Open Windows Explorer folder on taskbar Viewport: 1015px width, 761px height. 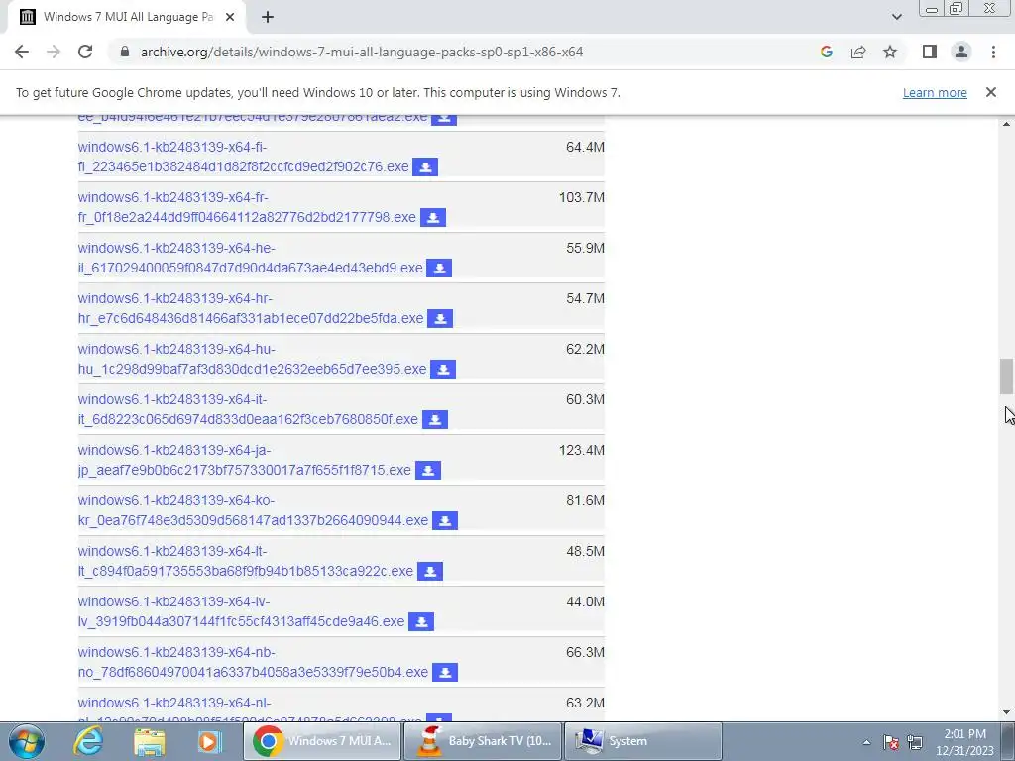click(150, 741)
